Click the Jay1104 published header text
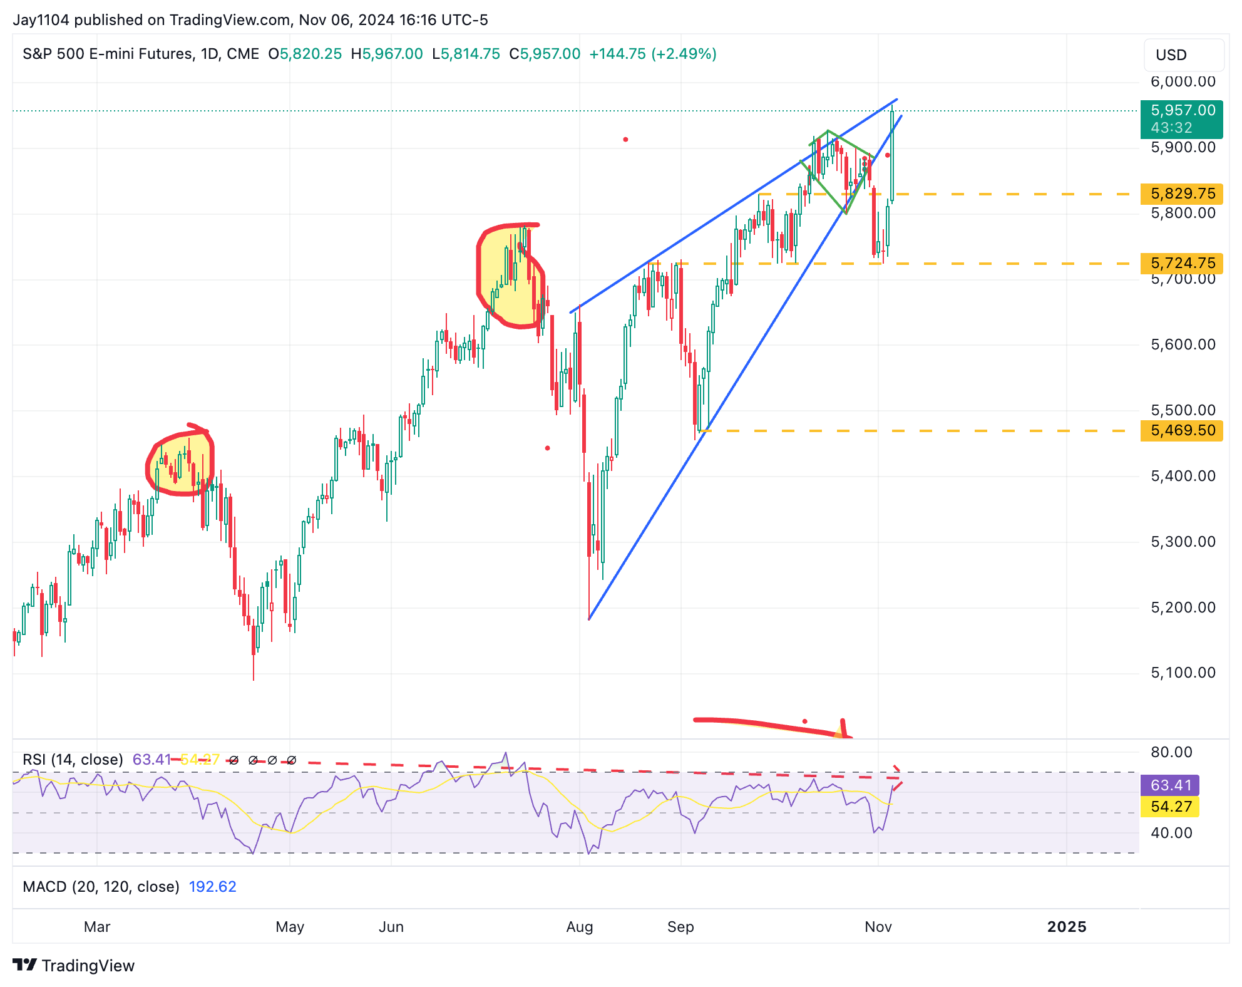 tap(250, 20)
